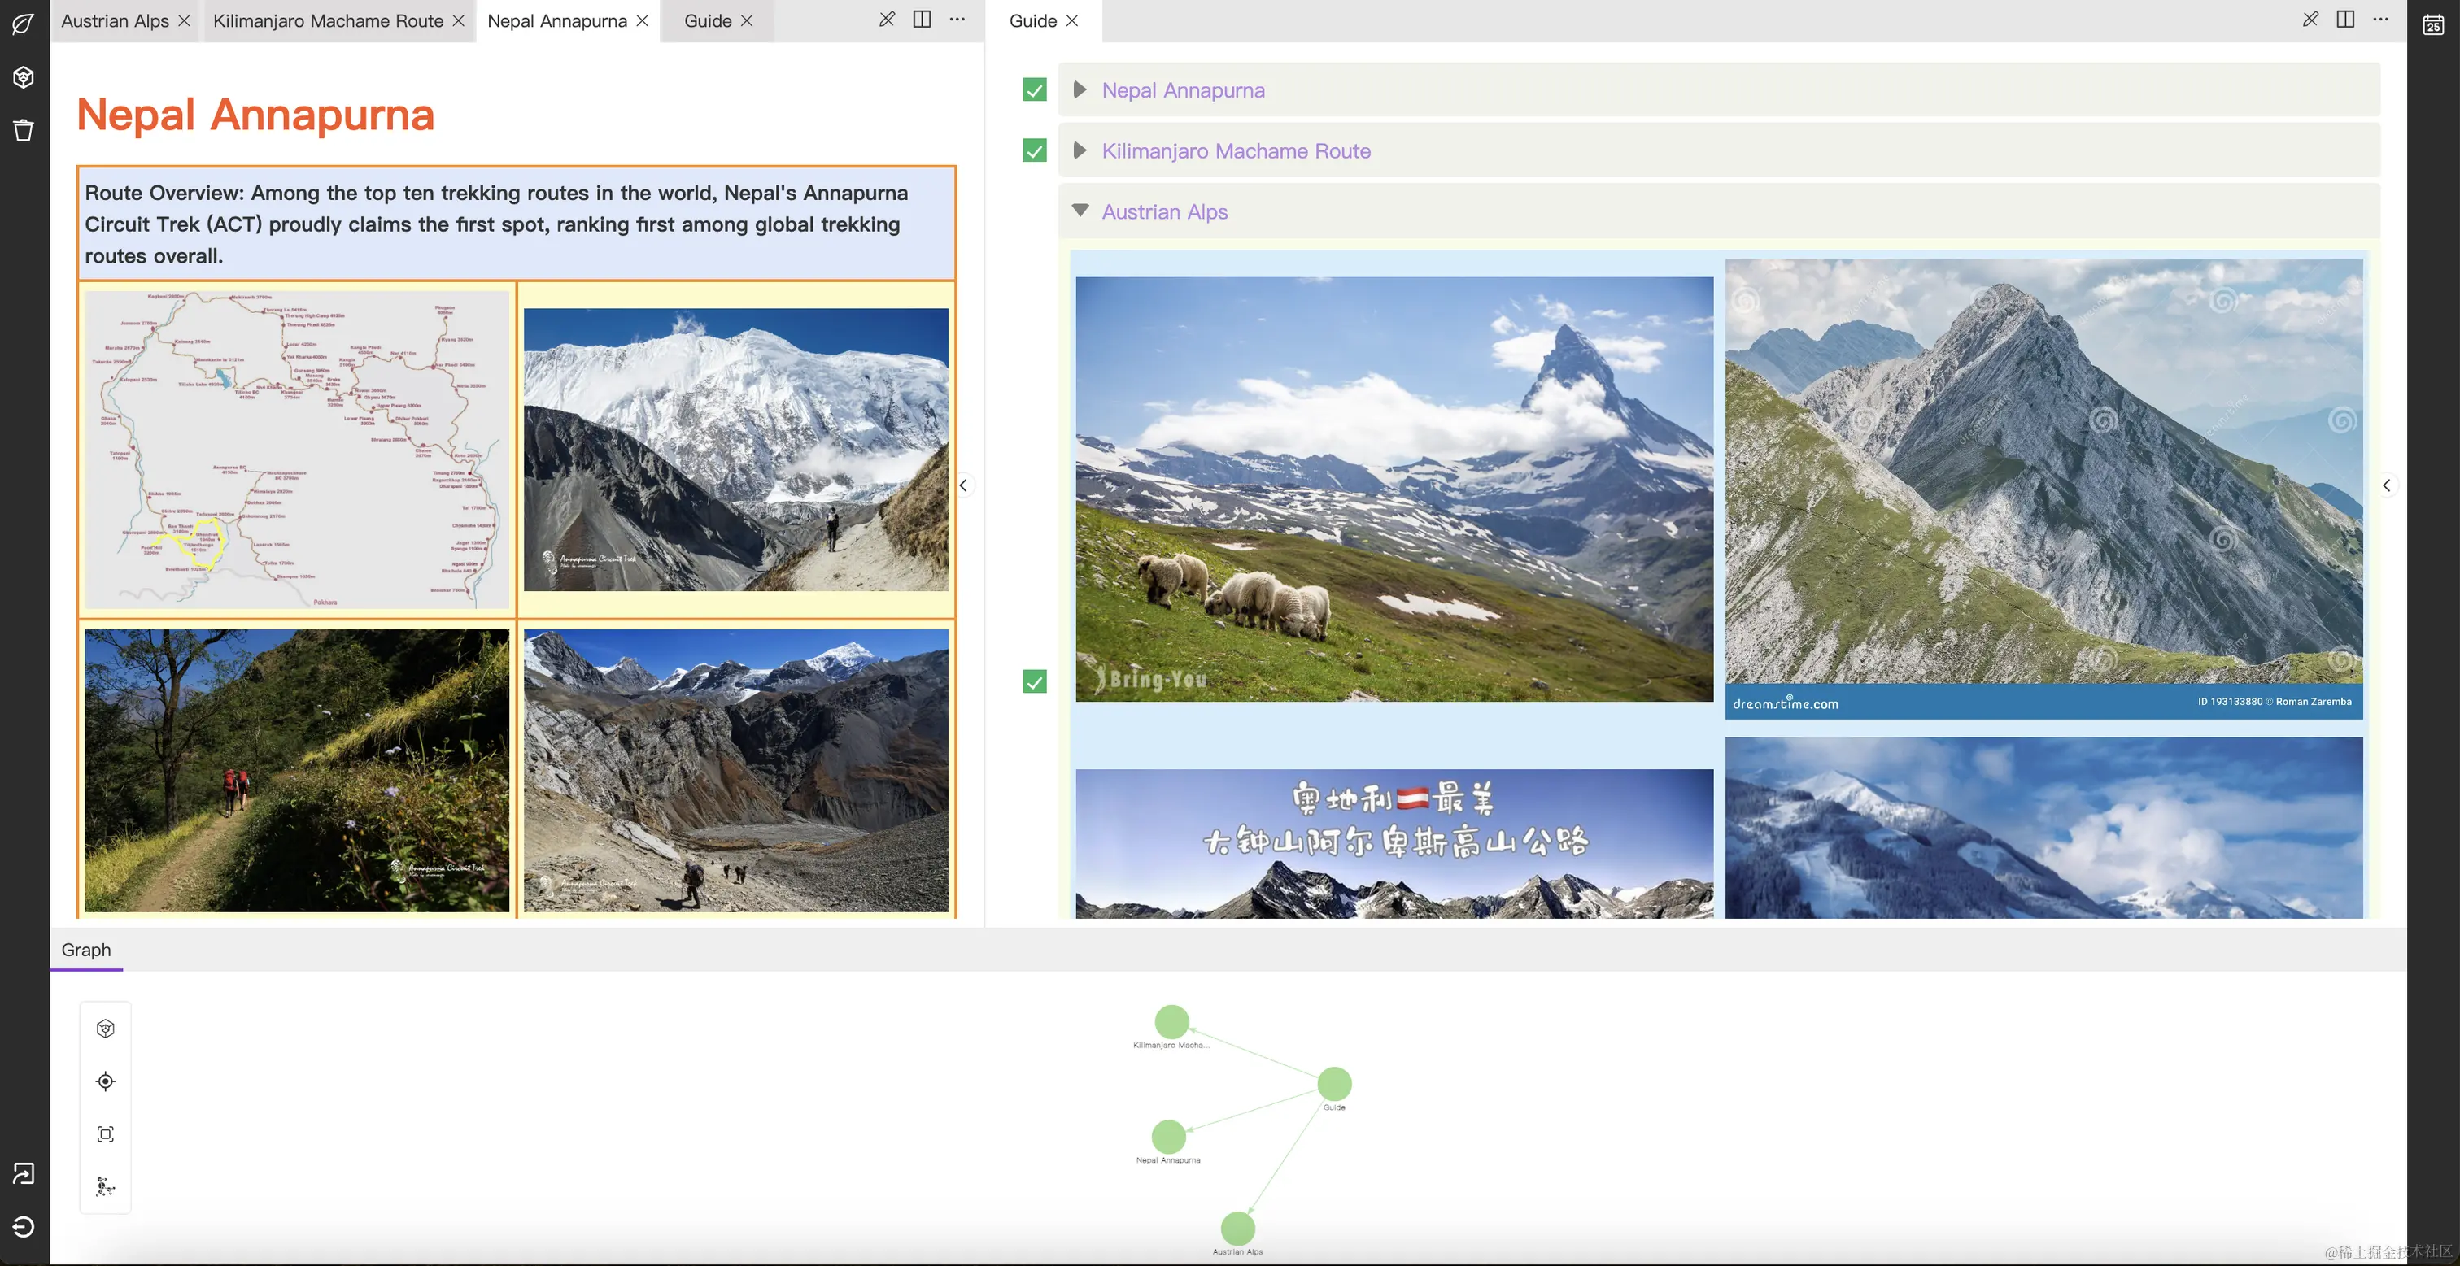Click the split-pane icon in the left pane

click(922, 20)
